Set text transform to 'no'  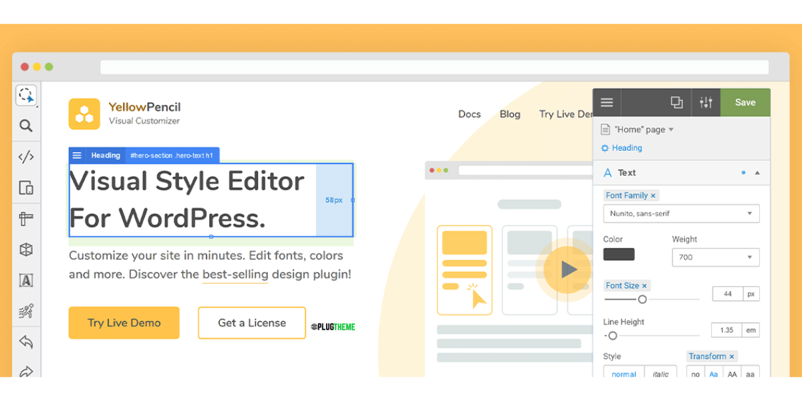point(696,373)
